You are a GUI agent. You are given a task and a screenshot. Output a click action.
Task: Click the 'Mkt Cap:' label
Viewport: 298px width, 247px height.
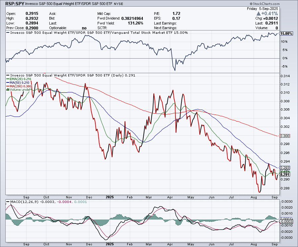(104, 14)
